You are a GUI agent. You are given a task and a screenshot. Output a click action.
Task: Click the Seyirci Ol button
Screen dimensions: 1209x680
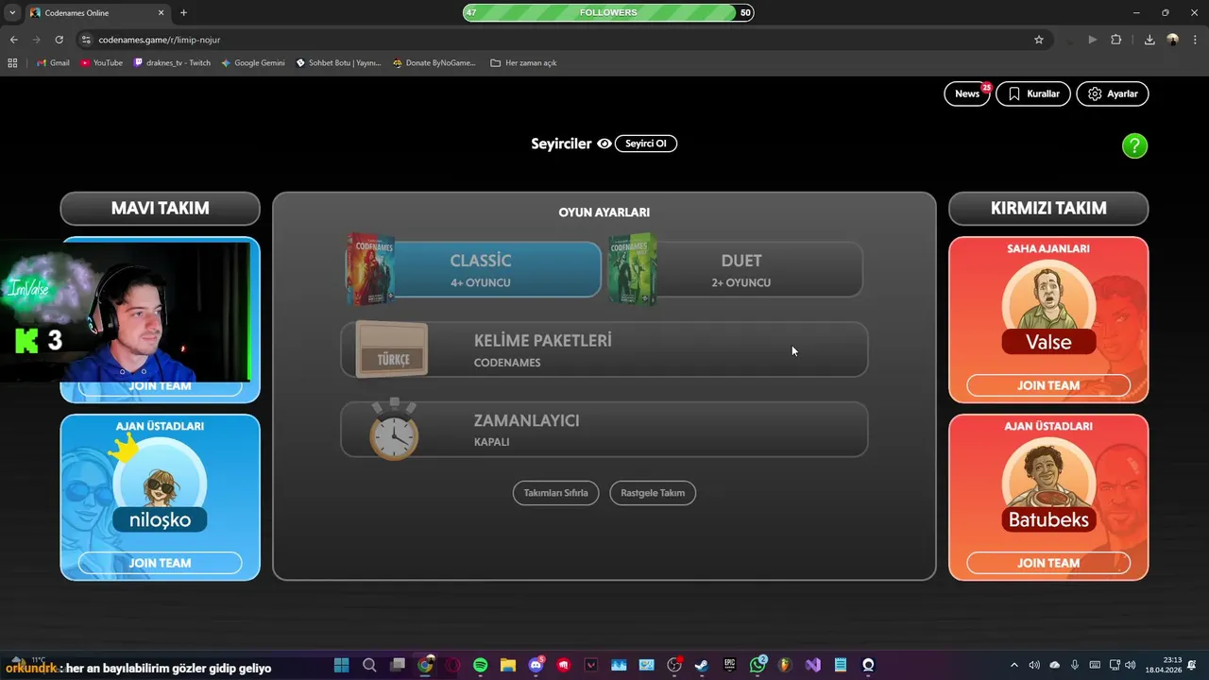coord(646,144)
